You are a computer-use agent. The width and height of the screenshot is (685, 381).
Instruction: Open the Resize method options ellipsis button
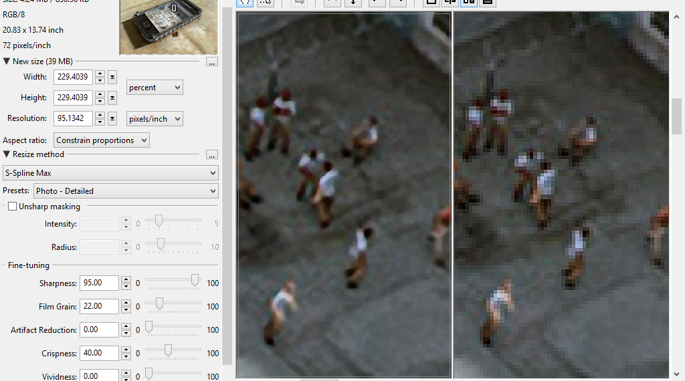(211, 155)
